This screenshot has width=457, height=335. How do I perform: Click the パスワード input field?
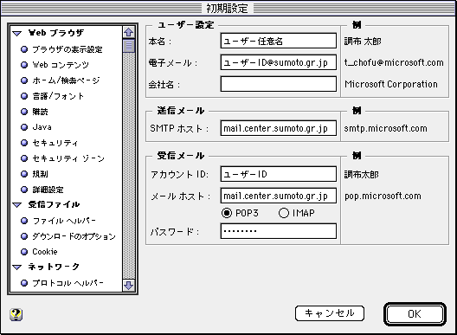pos(279,231)
